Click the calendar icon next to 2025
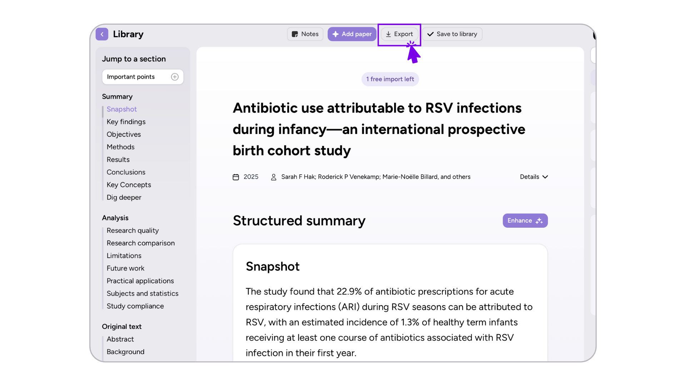 pyautogui.click(x=236, y=177)
